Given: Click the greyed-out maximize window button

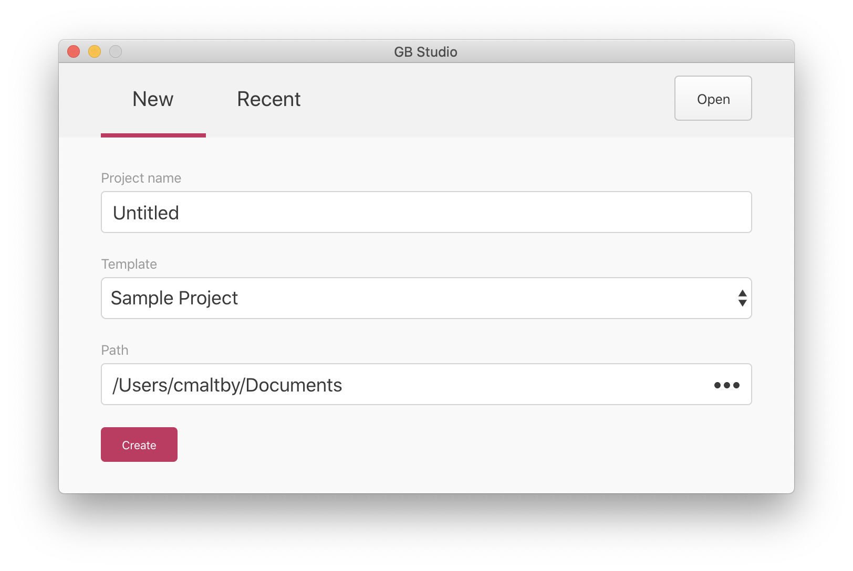Looking at the screenshot, I should pos(116,51).
